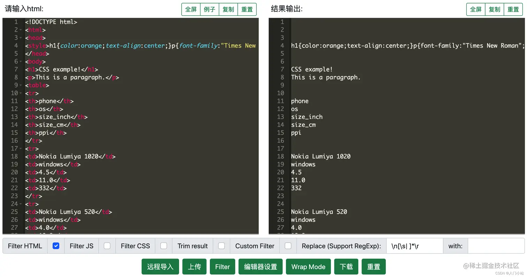Click '<th>size_inch</th>' in input editor
The image size is (527, 277).
(x=56, y=117)
